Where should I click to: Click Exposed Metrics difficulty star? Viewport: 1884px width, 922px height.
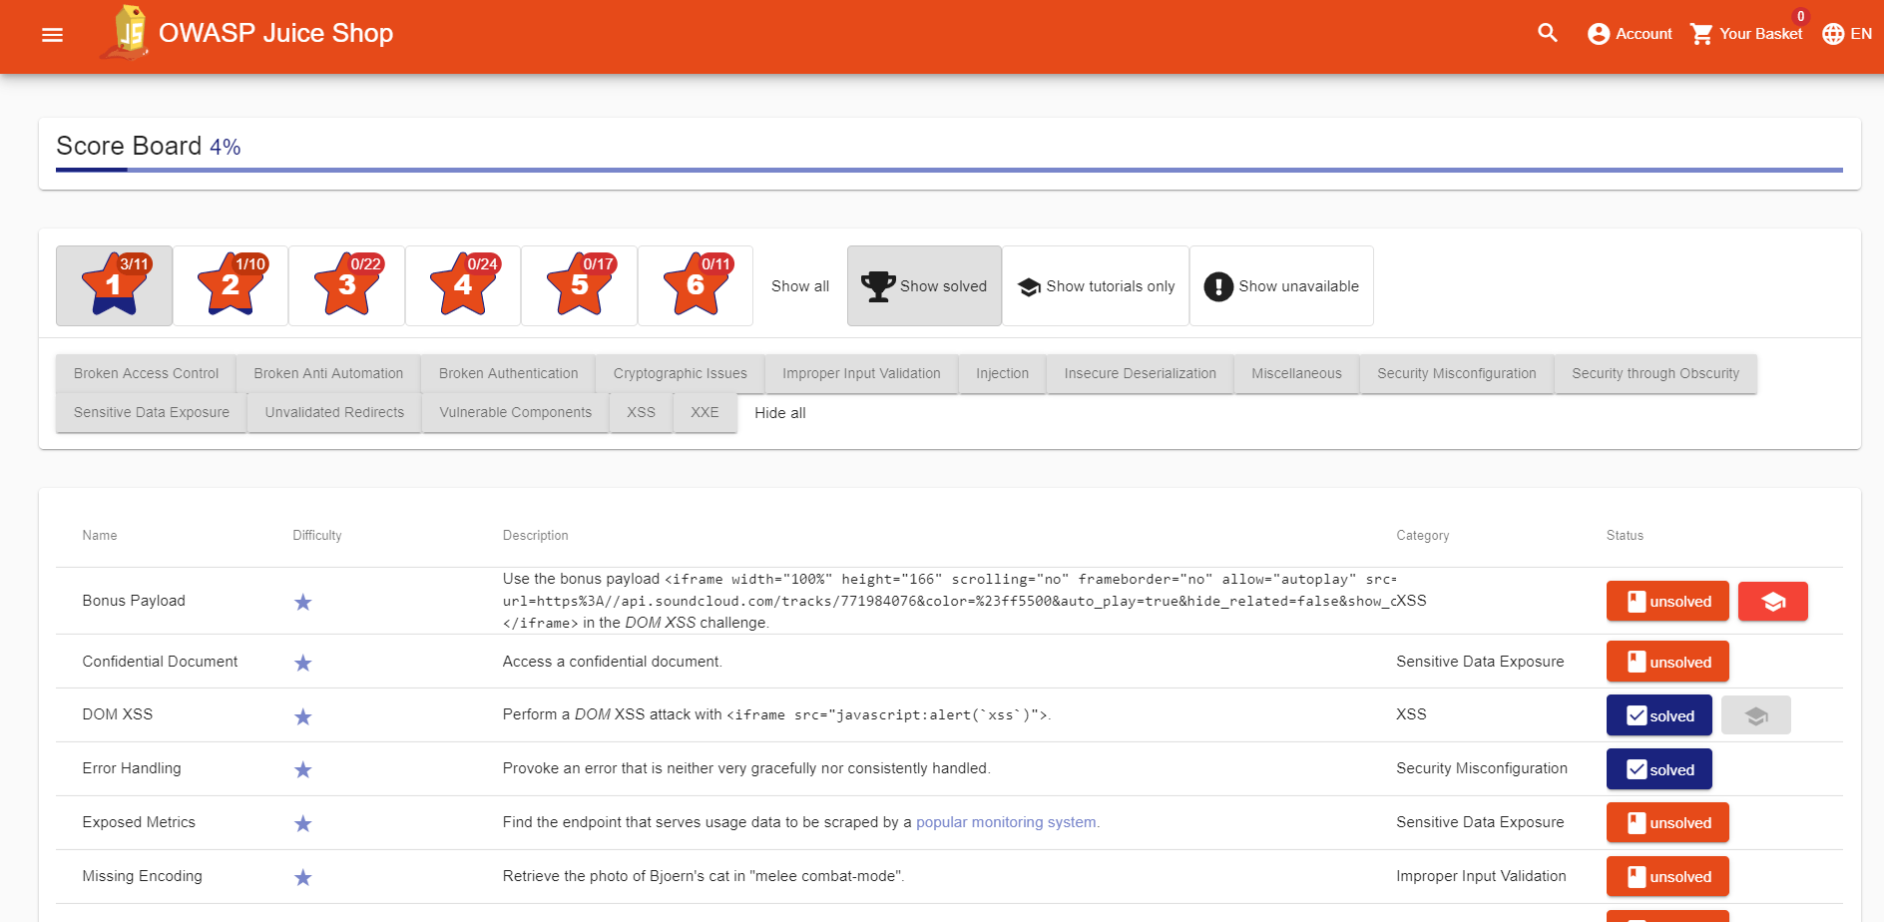303,823
